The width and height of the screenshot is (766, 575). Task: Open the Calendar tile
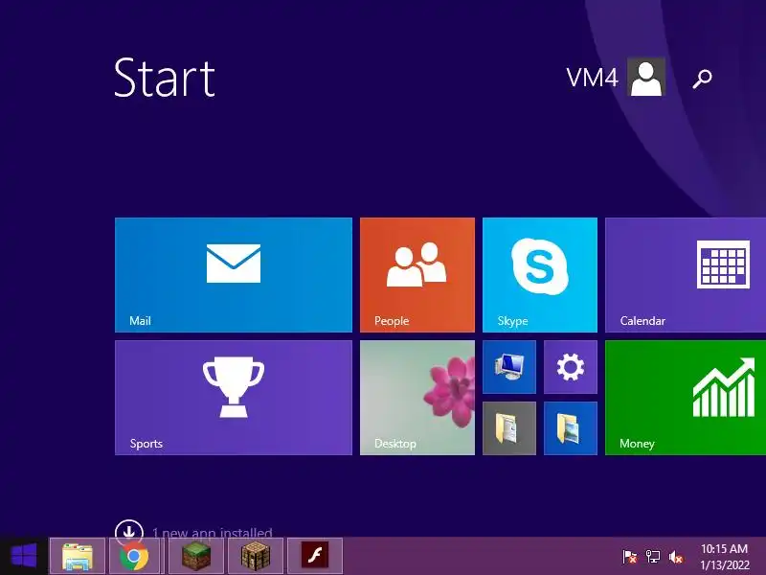click(686, 275)
